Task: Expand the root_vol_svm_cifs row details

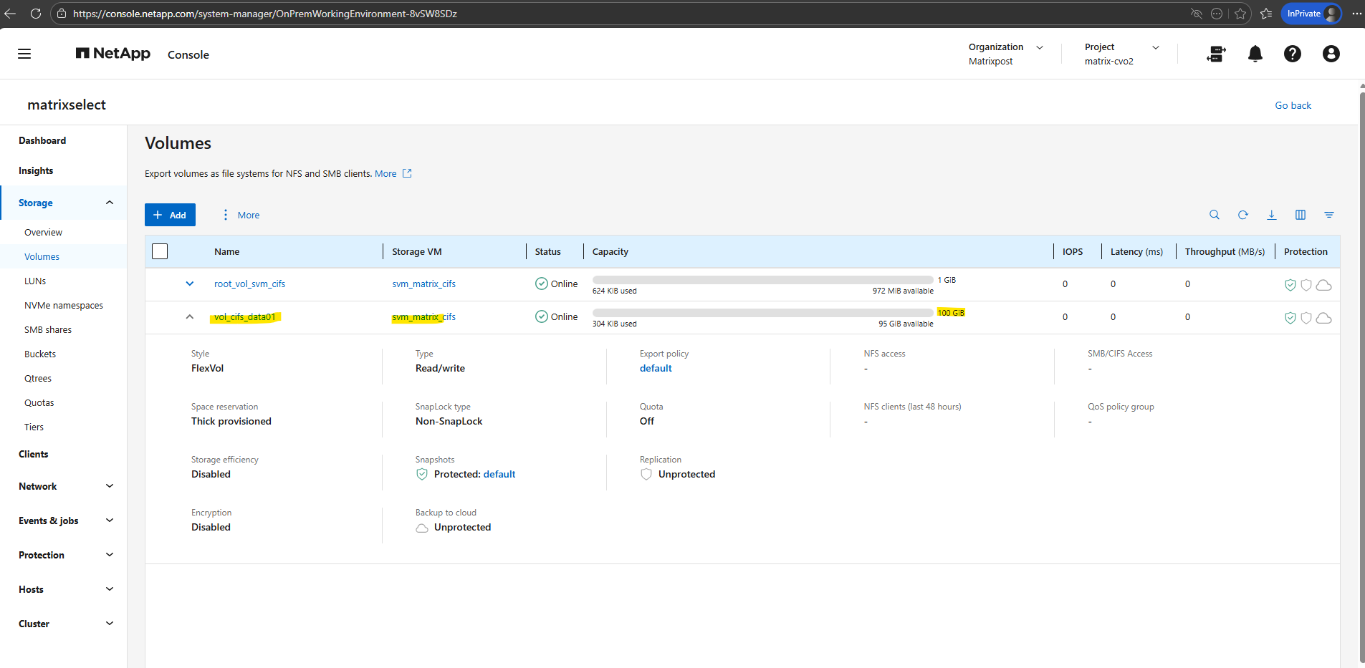Action: tap(190, 284)
